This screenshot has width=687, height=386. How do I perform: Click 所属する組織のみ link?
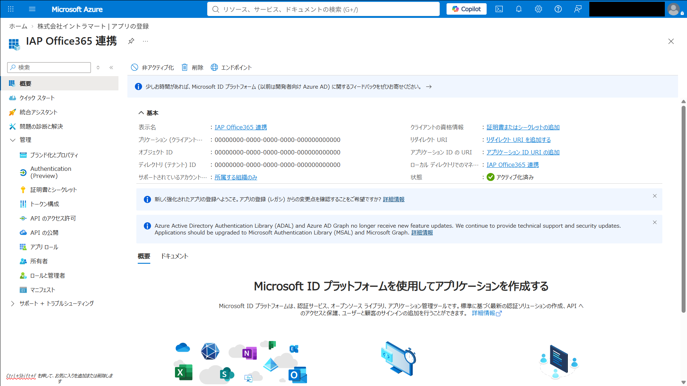click(x=236, y=177)
